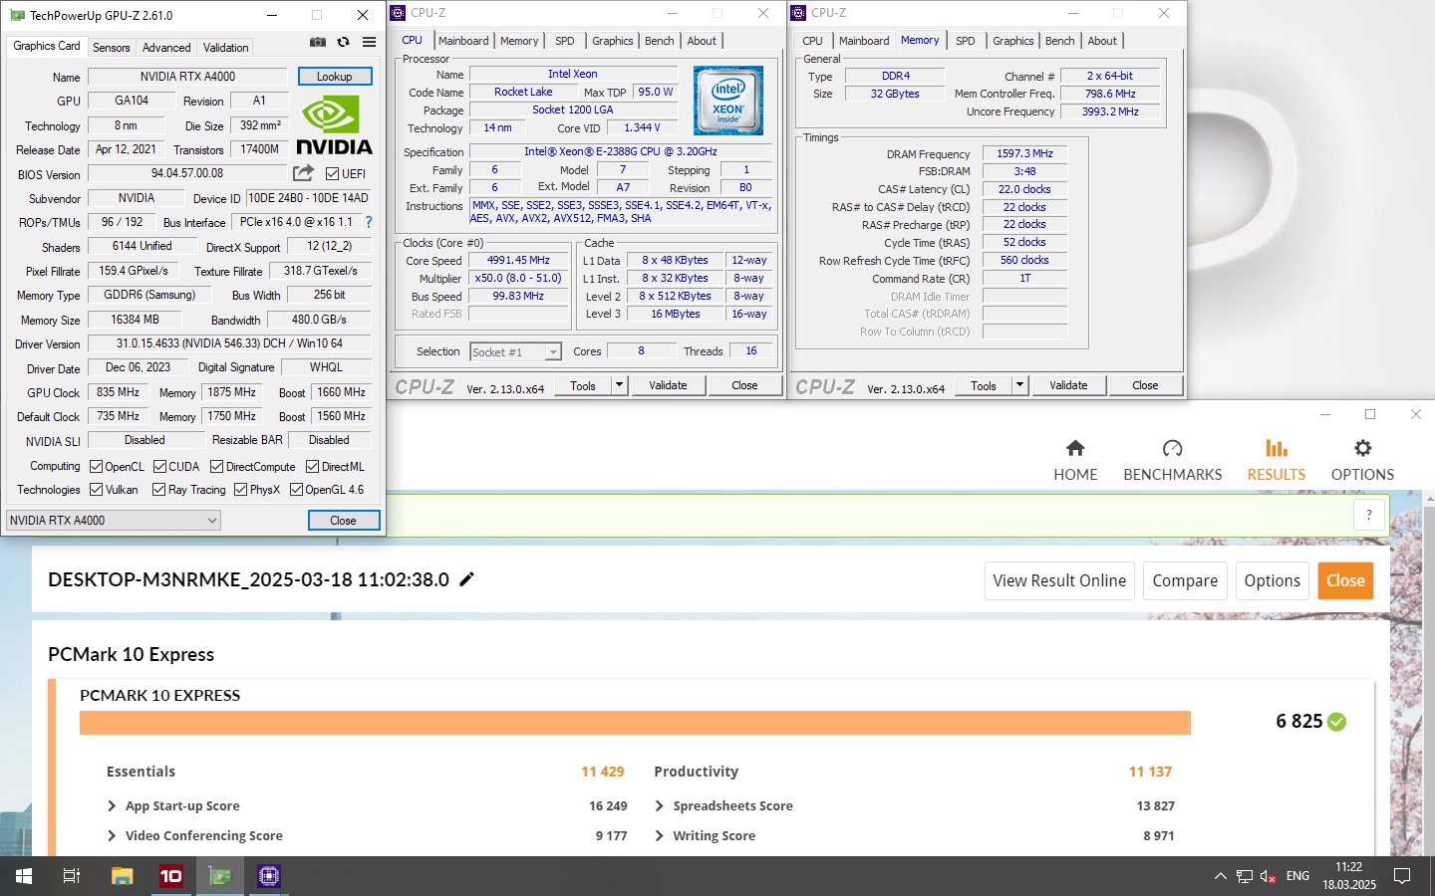Click PCMark Compare button

pyautogui.click(x=1185, y=580)
